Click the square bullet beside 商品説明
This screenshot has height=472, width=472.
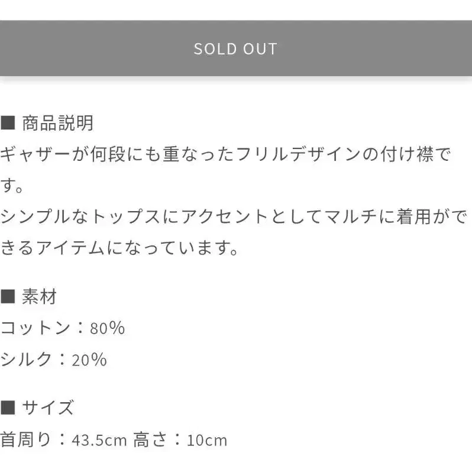pos(8,123)
